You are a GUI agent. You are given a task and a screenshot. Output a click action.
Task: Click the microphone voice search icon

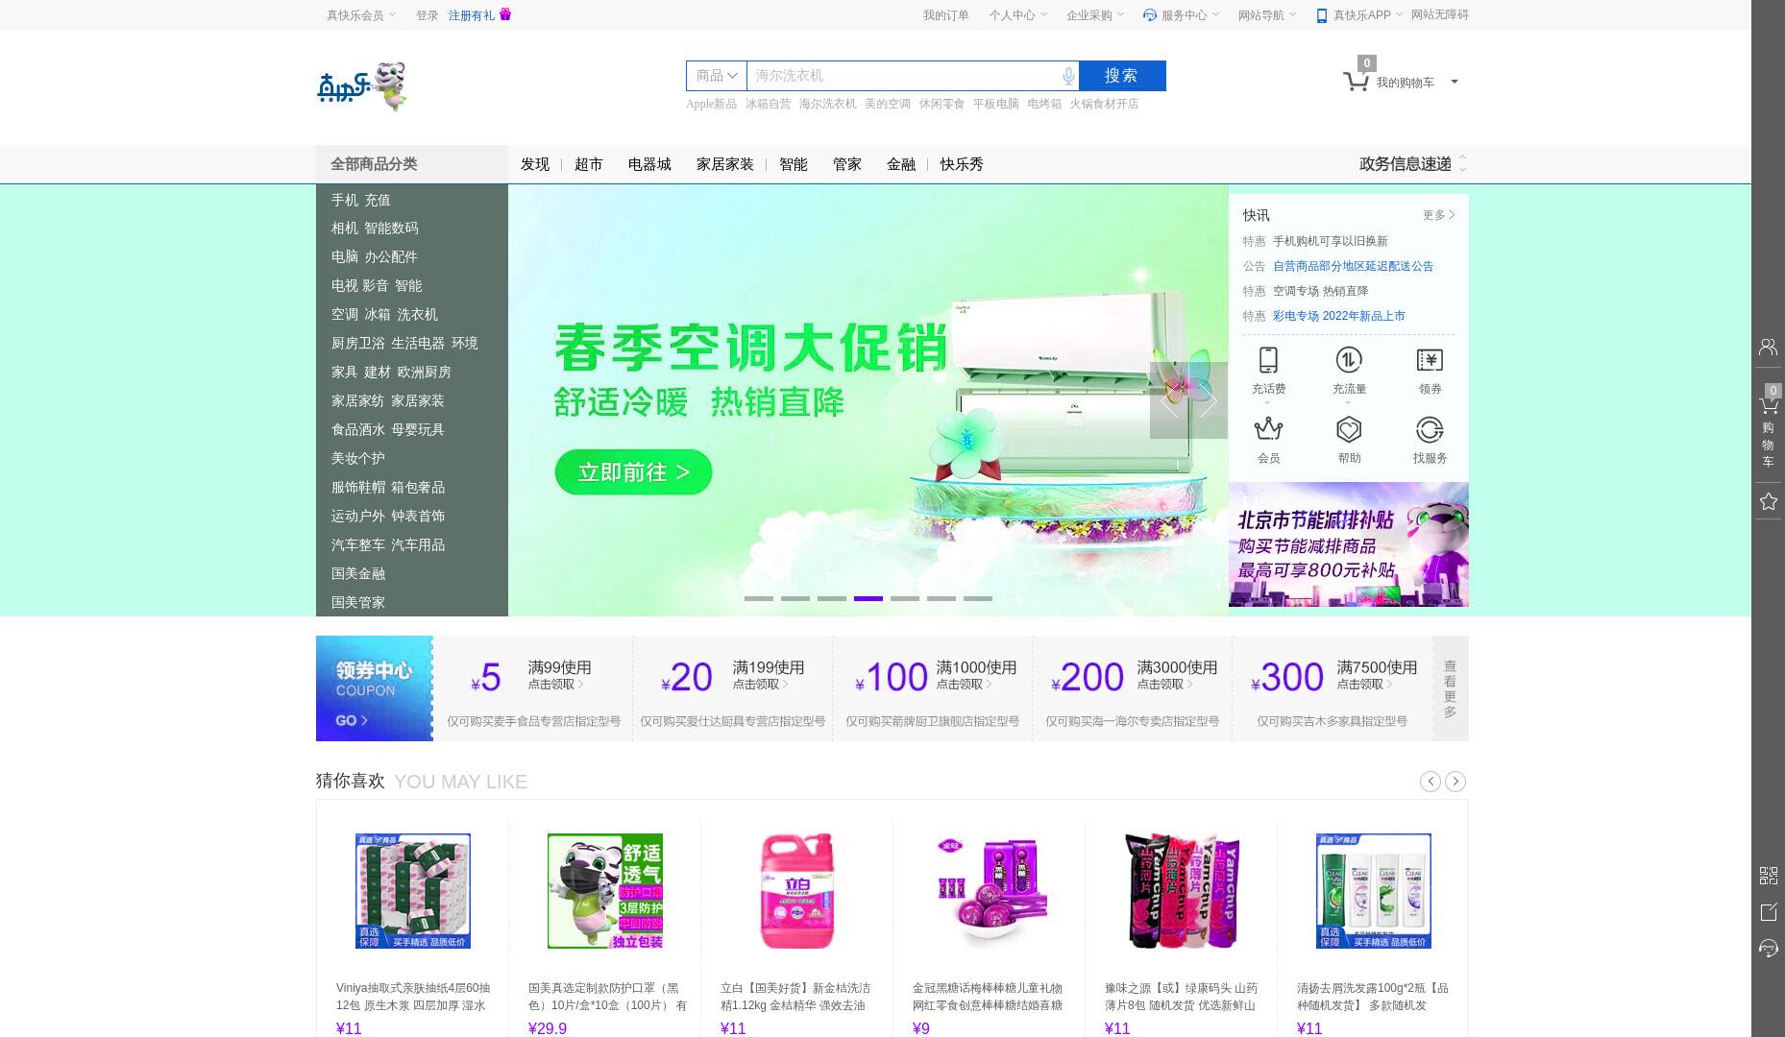point(1067,76)
